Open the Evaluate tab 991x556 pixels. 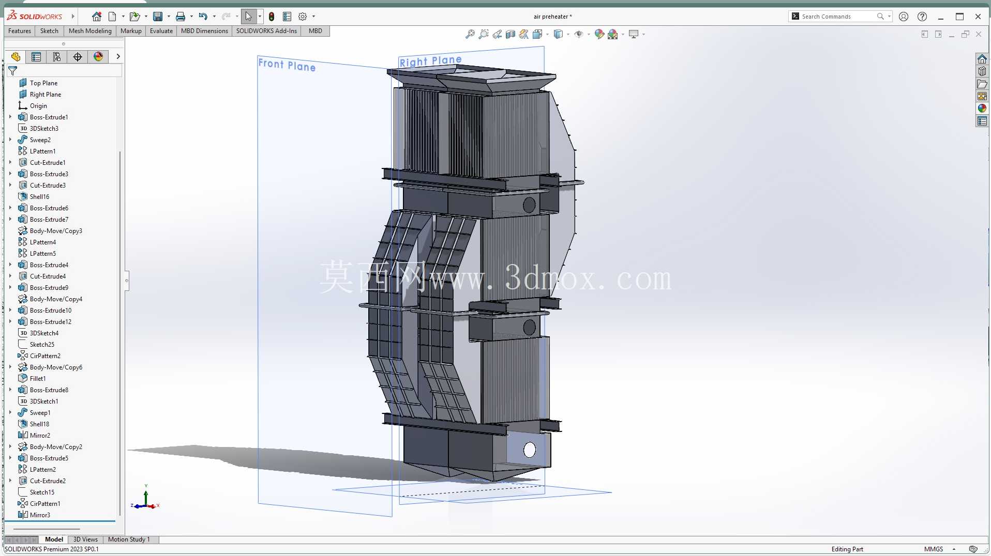click(161, 31)
